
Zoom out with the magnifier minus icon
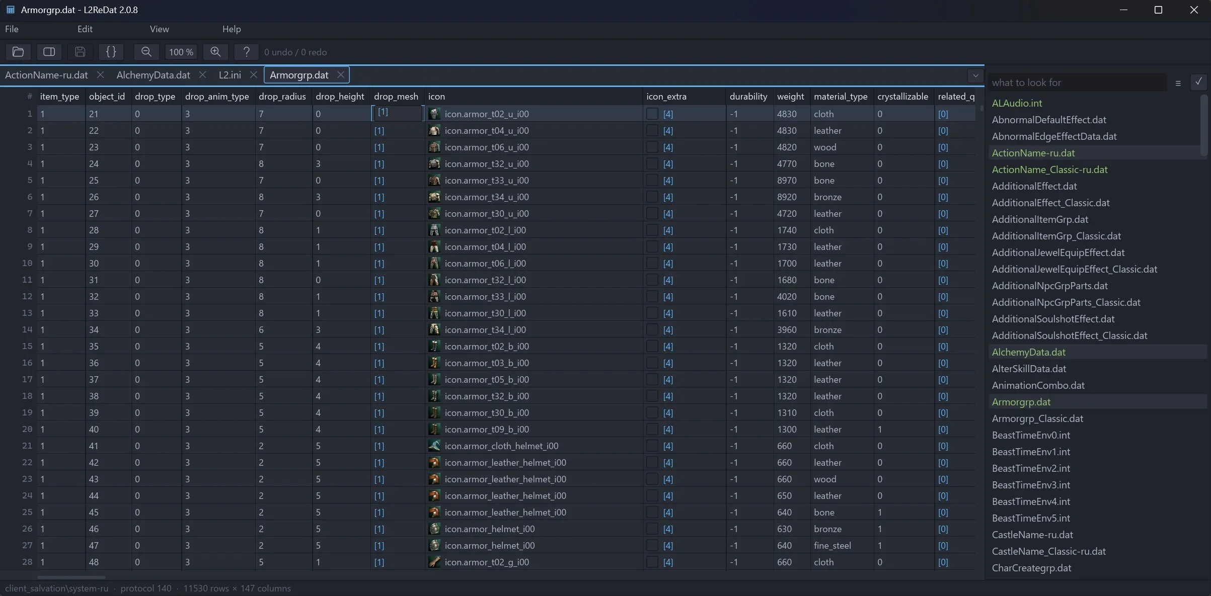(146, 52)
